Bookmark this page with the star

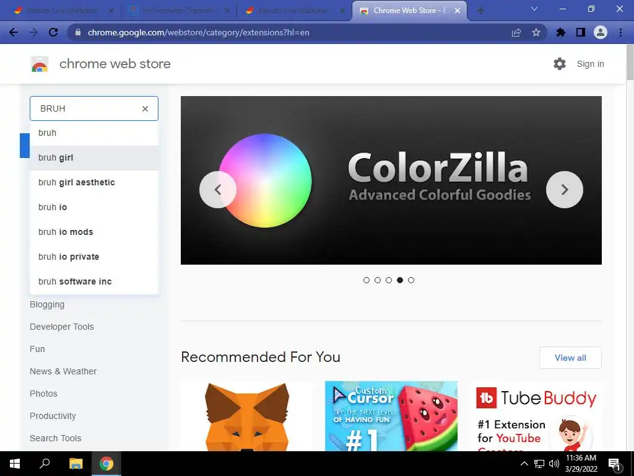coord(536,32)
